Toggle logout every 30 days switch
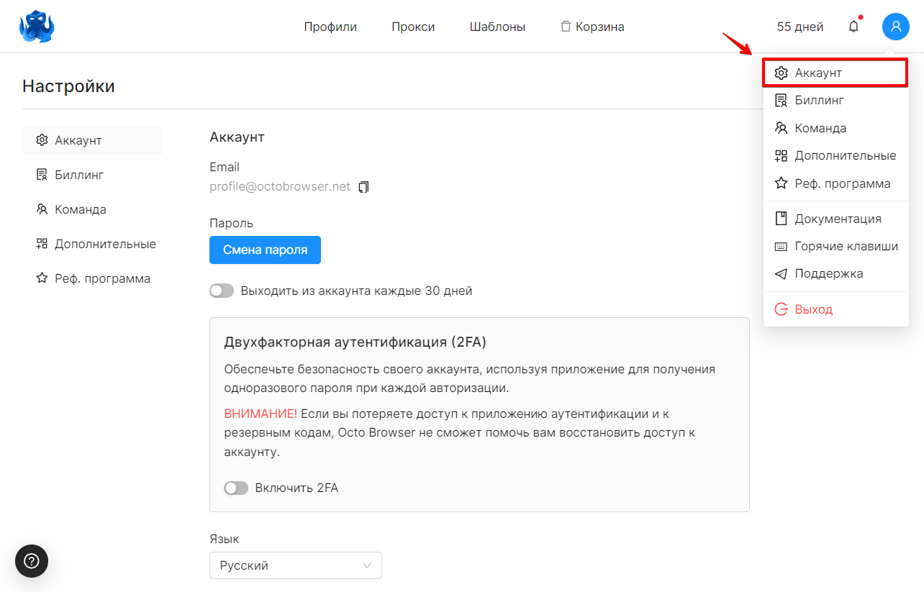 [x=222, y=291]
